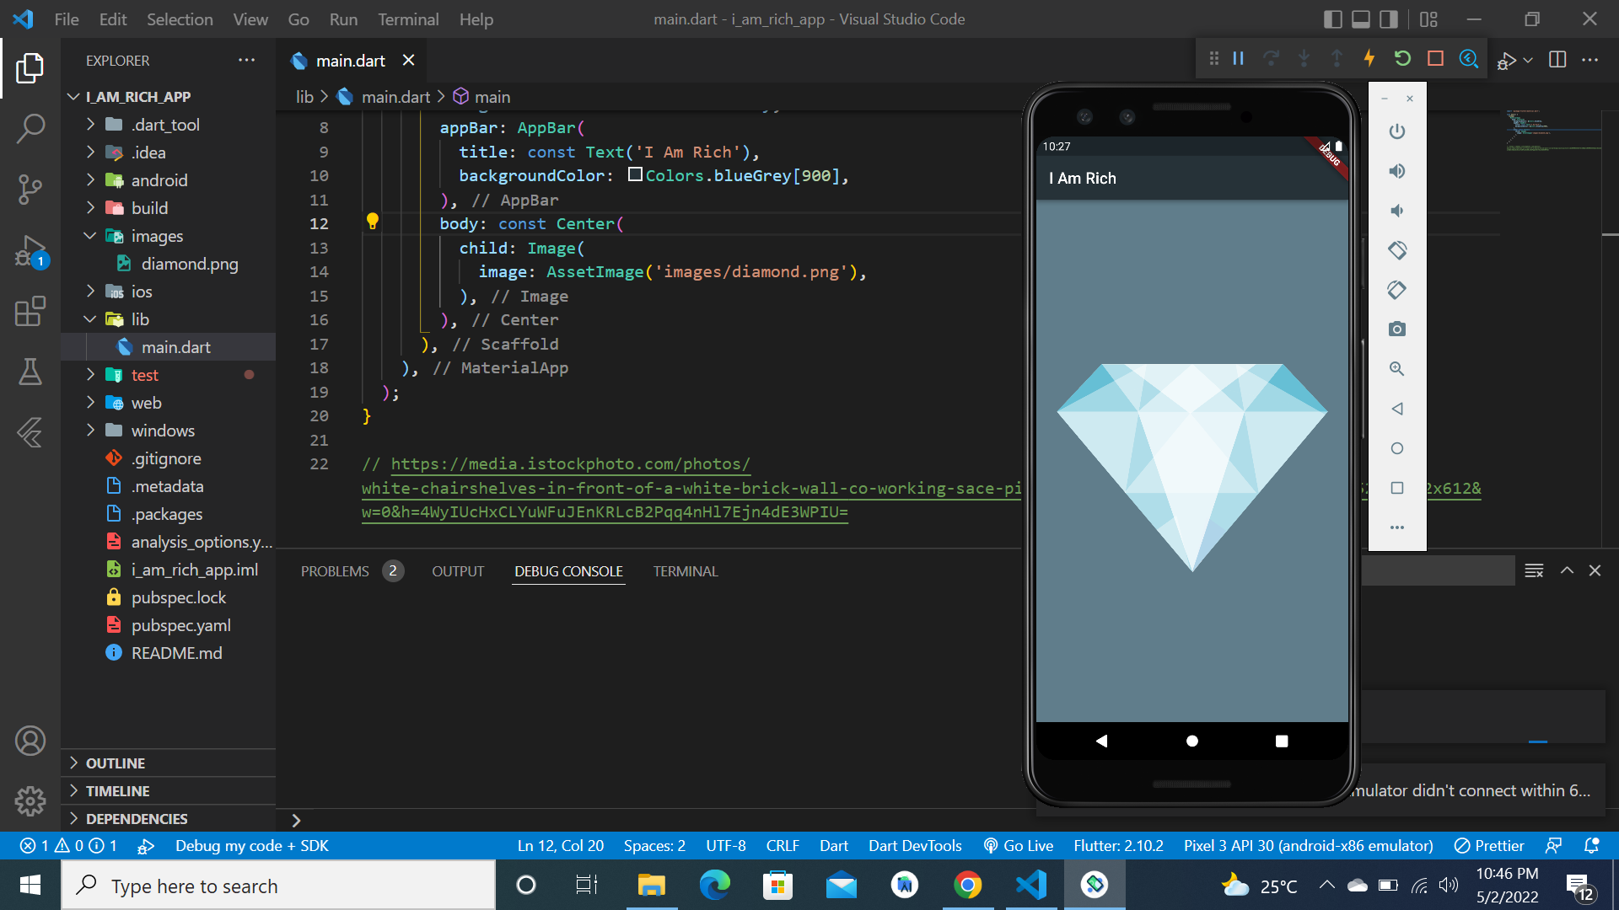Screen dimensions: 1619x910
Task: Rotate the emulator screen left
Action: point(1397,249)
